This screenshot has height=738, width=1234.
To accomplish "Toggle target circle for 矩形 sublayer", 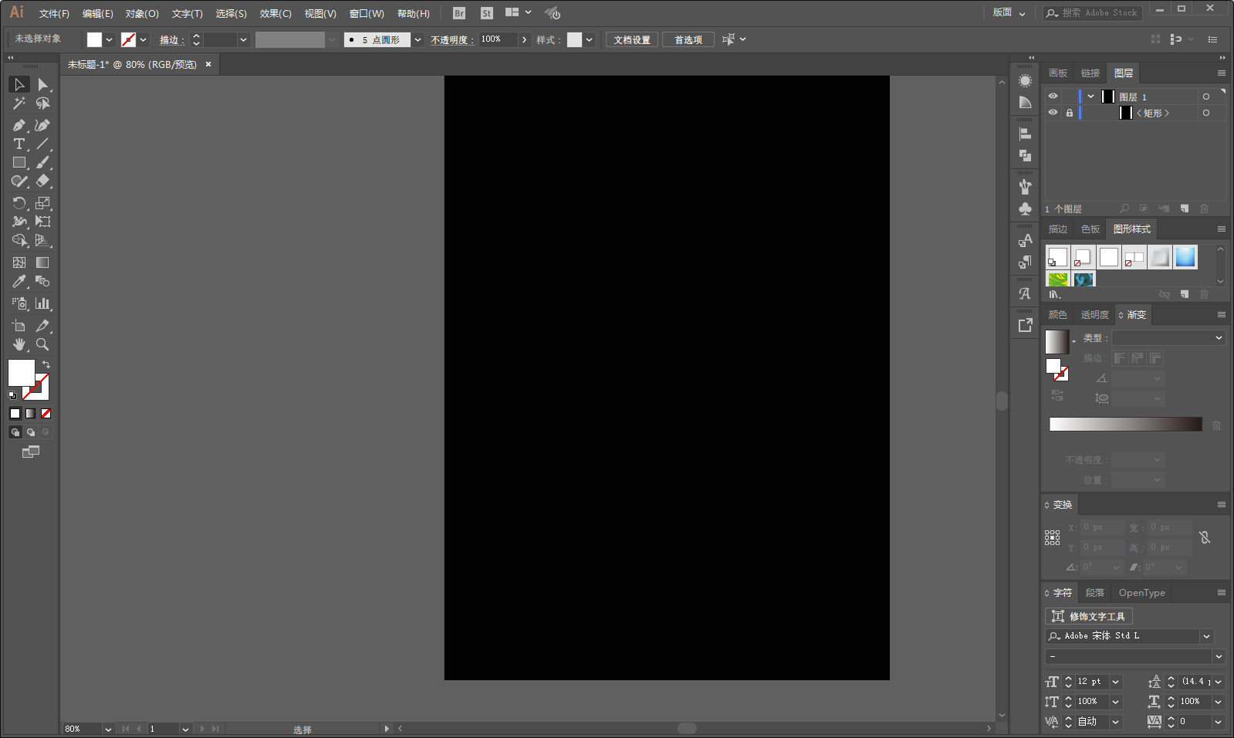I will [1206, 113].
